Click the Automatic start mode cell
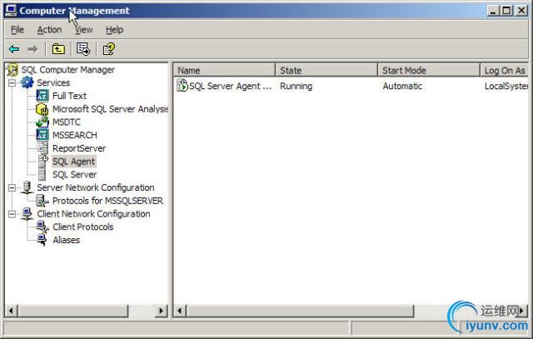 coord(402,86)
